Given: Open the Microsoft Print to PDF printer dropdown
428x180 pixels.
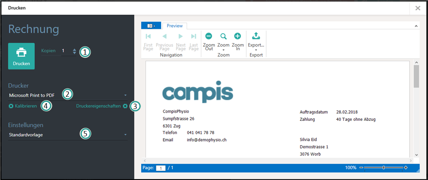Looking at the screenshot, I should (68, 96).
